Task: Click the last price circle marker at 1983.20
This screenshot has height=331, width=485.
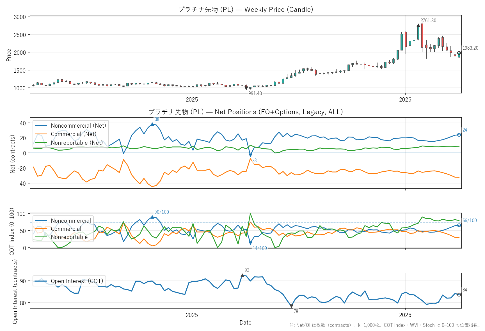Action: [x=459, y=53]
